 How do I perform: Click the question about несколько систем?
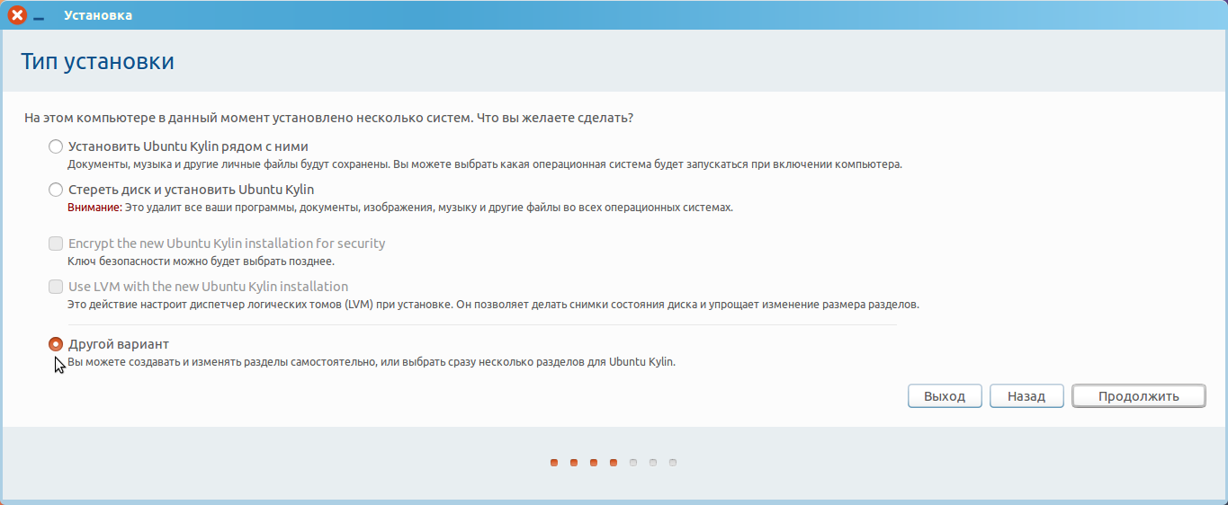click(x=329, y=119)
